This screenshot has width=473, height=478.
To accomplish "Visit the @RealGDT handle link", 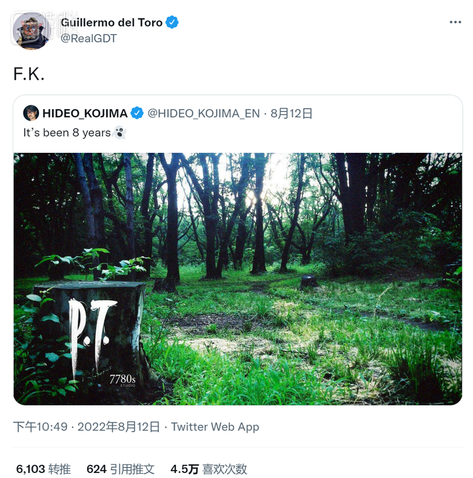I will coord(88,39).
